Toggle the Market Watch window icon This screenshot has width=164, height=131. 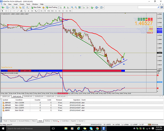[13, 7]
